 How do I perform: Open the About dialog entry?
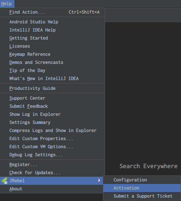(x=53, y=189)
